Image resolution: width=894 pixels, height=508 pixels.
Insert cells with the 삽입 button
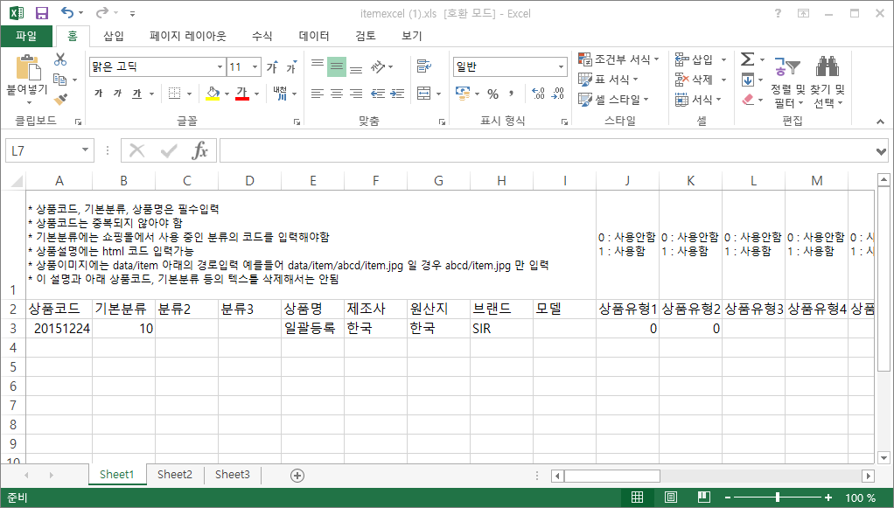(694, 59)
